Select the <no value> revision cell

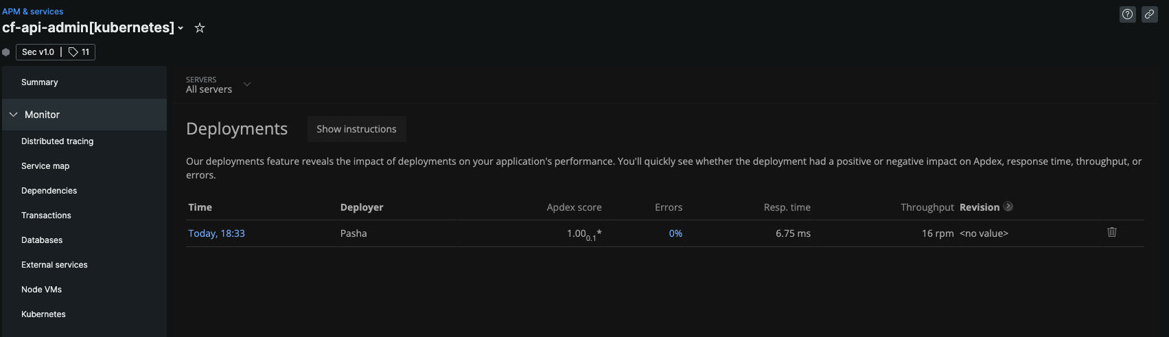(x=984, y=233)
